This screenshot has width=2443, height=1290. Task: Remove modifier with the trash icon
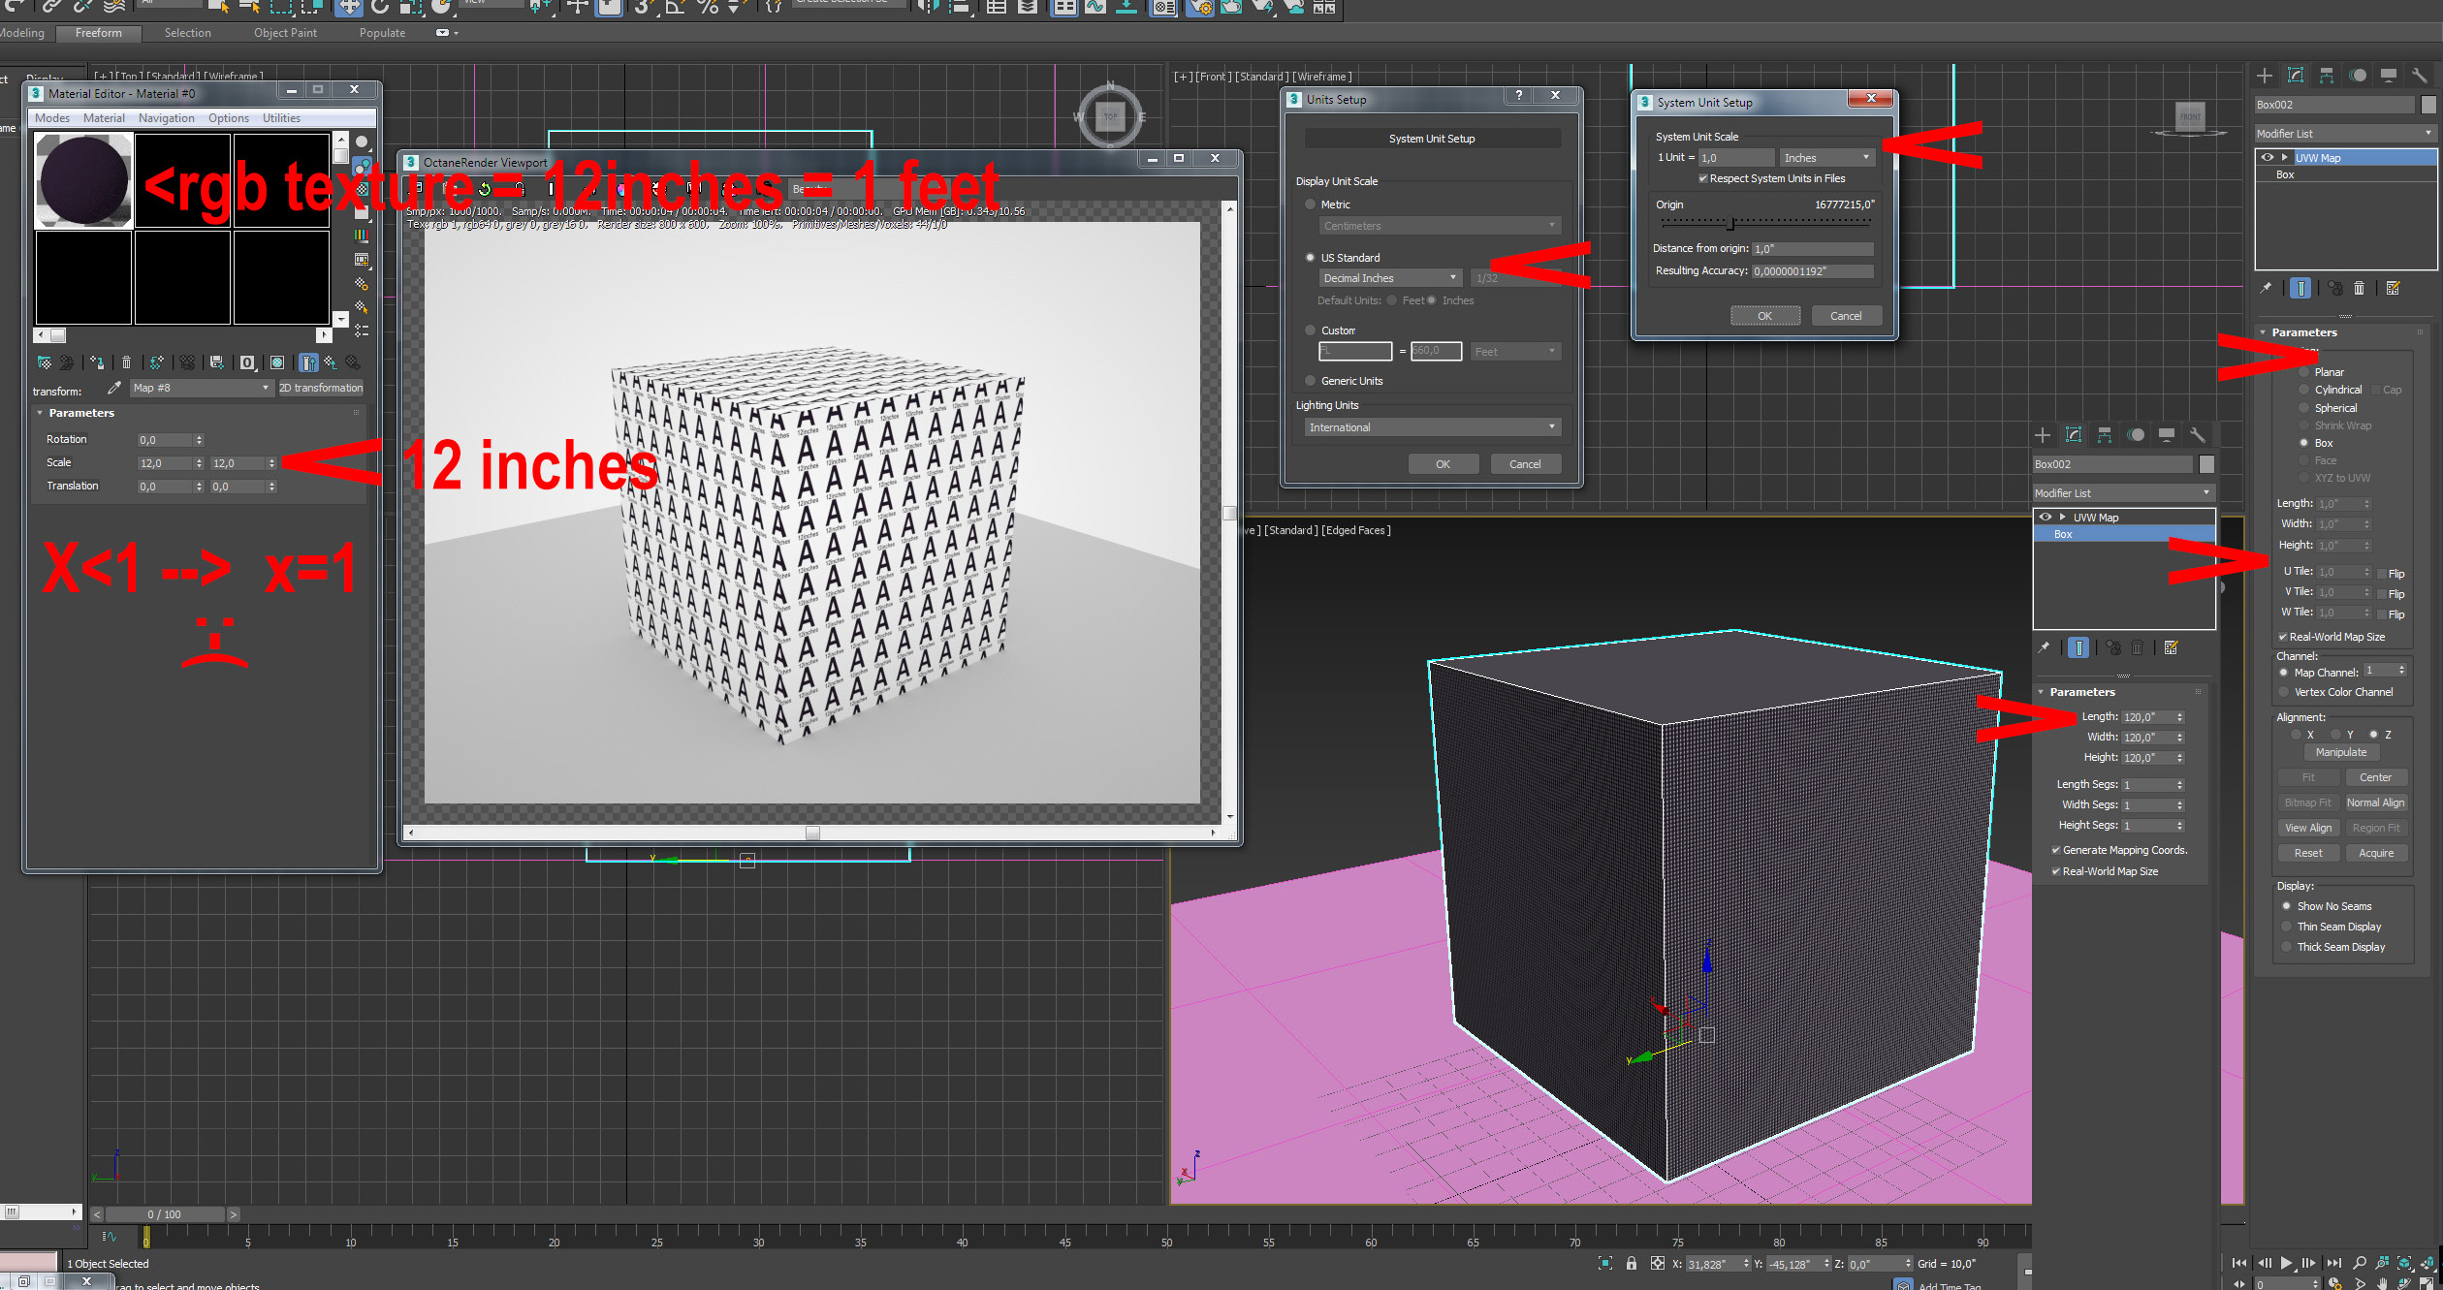(x=2360, y=288)
